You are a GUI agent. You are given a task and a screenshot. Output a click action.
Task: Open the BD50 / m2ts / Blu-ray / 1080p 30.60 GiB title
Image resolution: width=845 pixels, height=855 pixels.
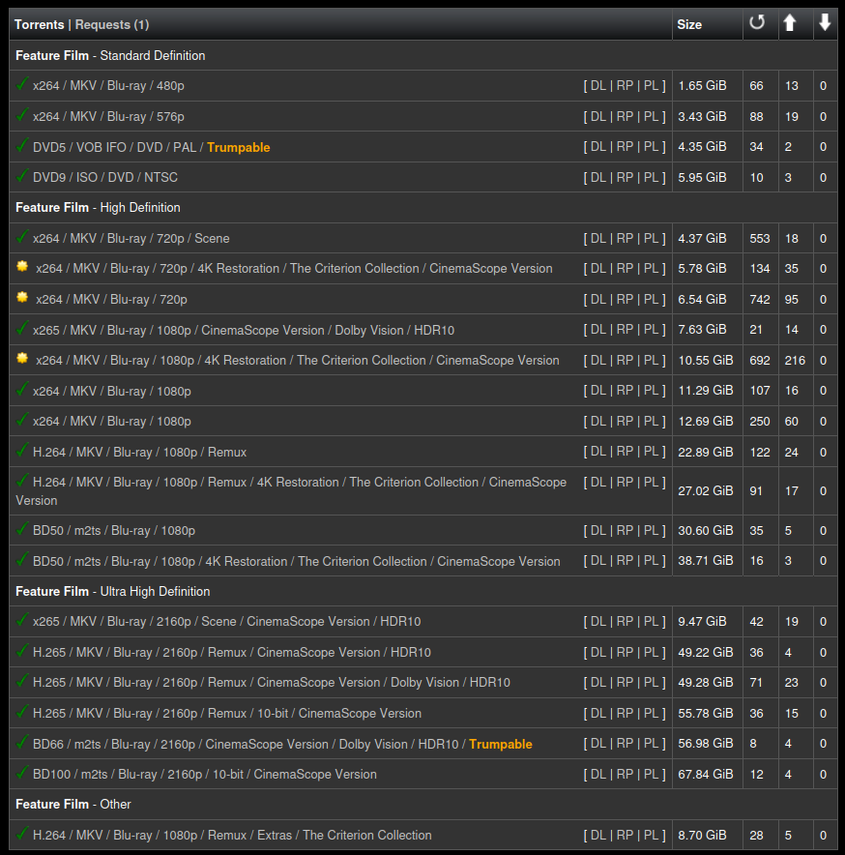tap(114, 531)
